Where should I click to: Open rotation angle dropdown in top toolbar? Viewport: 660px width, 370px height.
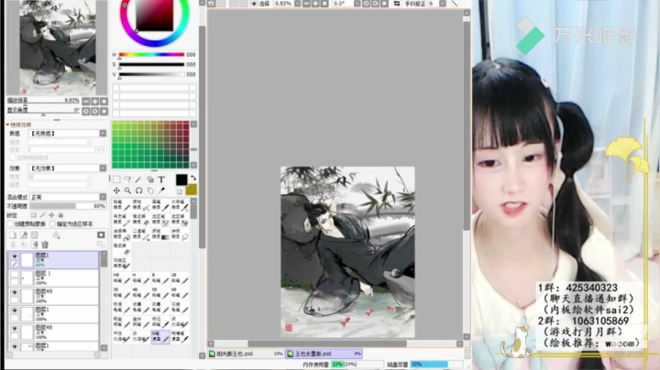[x=357, y=4]
